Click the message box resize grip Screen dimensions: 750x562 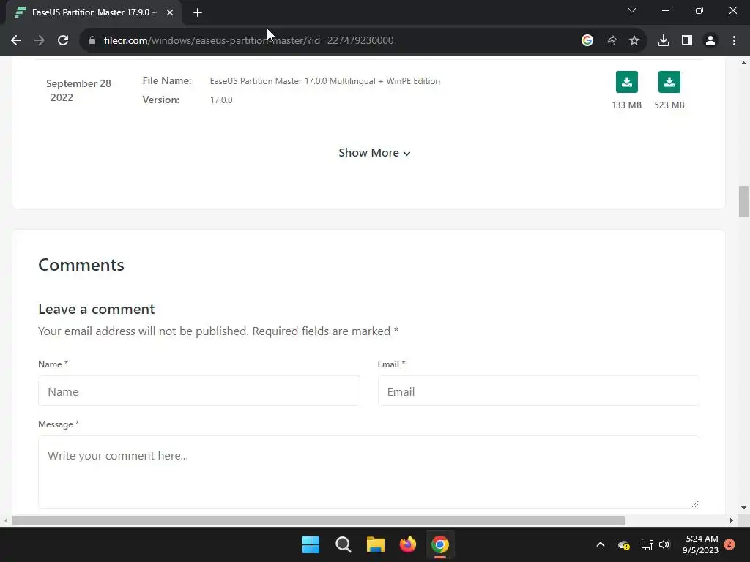coord(695,503)
